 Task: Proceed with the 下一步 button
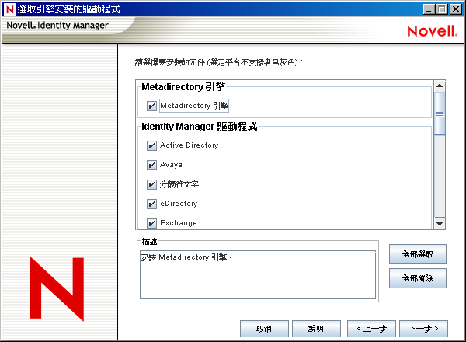(x=423, y=329)
